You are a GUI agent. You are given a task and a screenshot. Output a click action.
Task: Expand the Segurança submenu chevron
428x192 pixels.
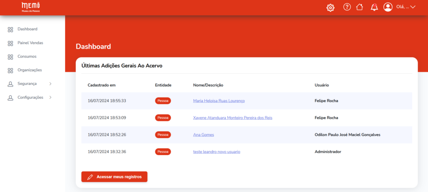tap(50, 84)
